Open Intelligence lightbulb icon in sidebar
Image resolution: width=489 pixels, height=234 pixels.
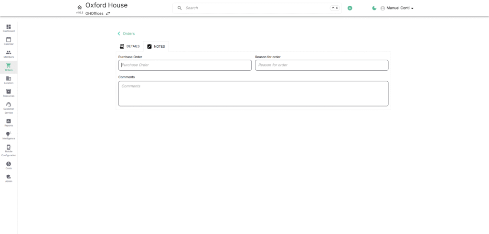(9, 134)
